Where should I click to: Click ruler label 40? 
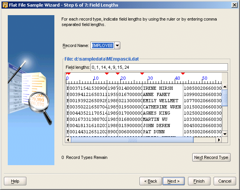177,78
